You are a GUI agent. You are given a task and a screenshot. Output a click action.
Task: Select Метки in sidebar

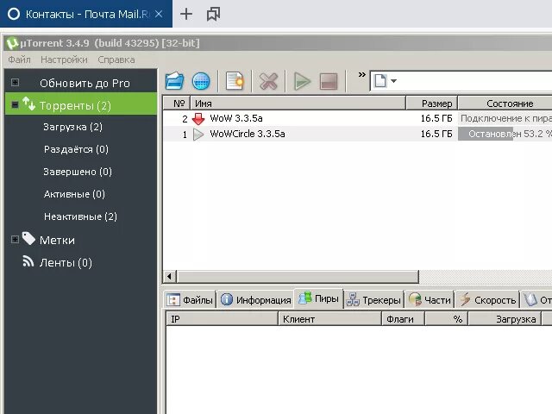(57, 240)
